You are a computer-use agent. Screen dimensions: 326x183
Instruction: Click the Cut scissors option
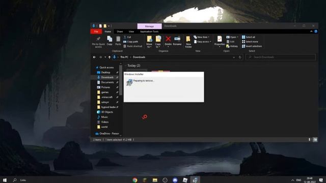tap(127, 37)
